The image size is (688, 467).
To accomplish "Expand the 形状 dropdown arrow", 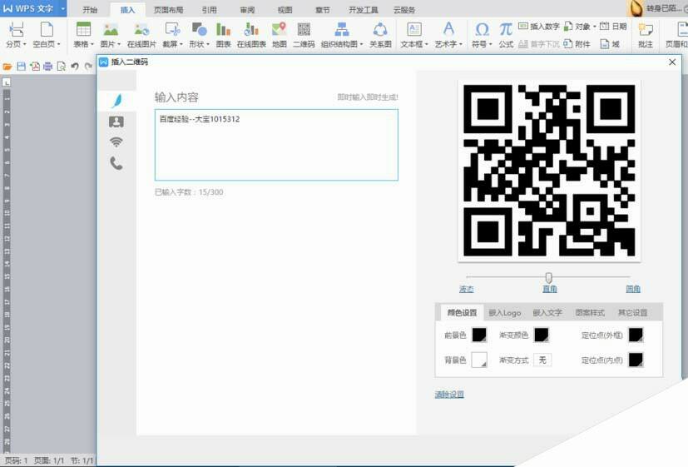I will click(207, 44).
